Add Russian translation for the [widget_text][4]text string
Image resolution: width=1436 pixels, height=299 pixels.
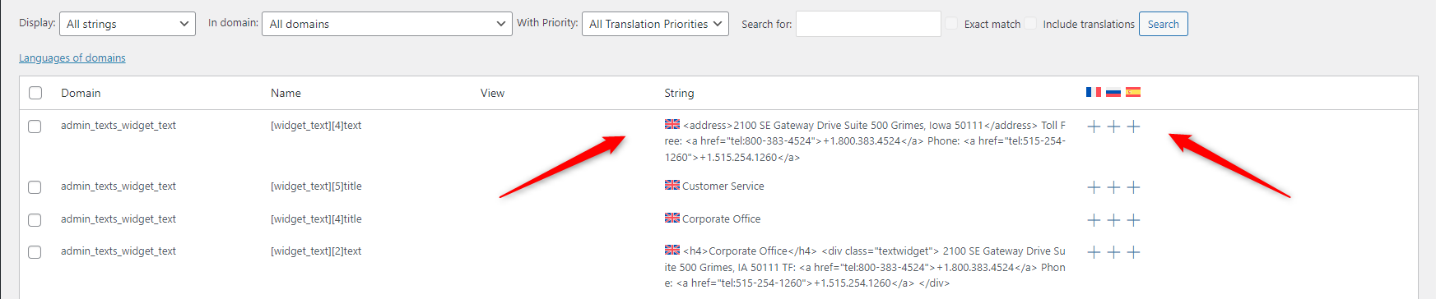[1113, 126]
